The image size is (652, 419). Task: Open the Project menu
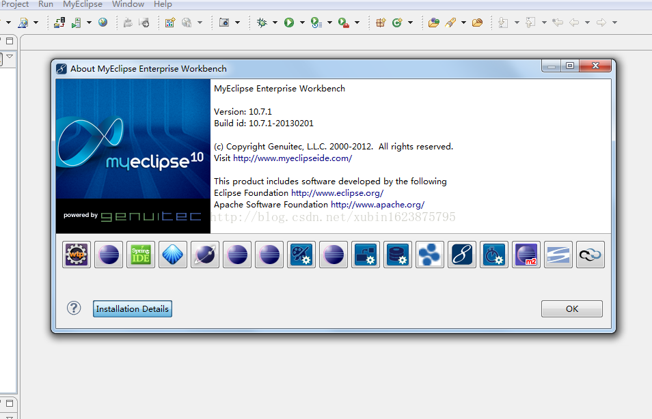14,4
